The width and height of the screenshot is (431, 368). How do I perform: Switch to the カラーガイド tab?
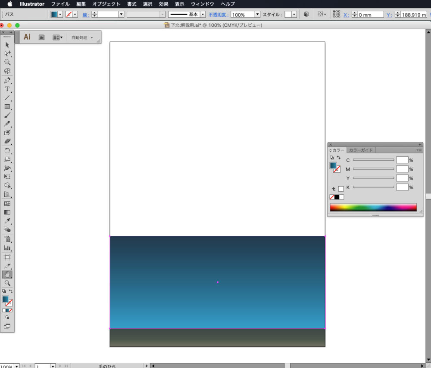(361, 150)
